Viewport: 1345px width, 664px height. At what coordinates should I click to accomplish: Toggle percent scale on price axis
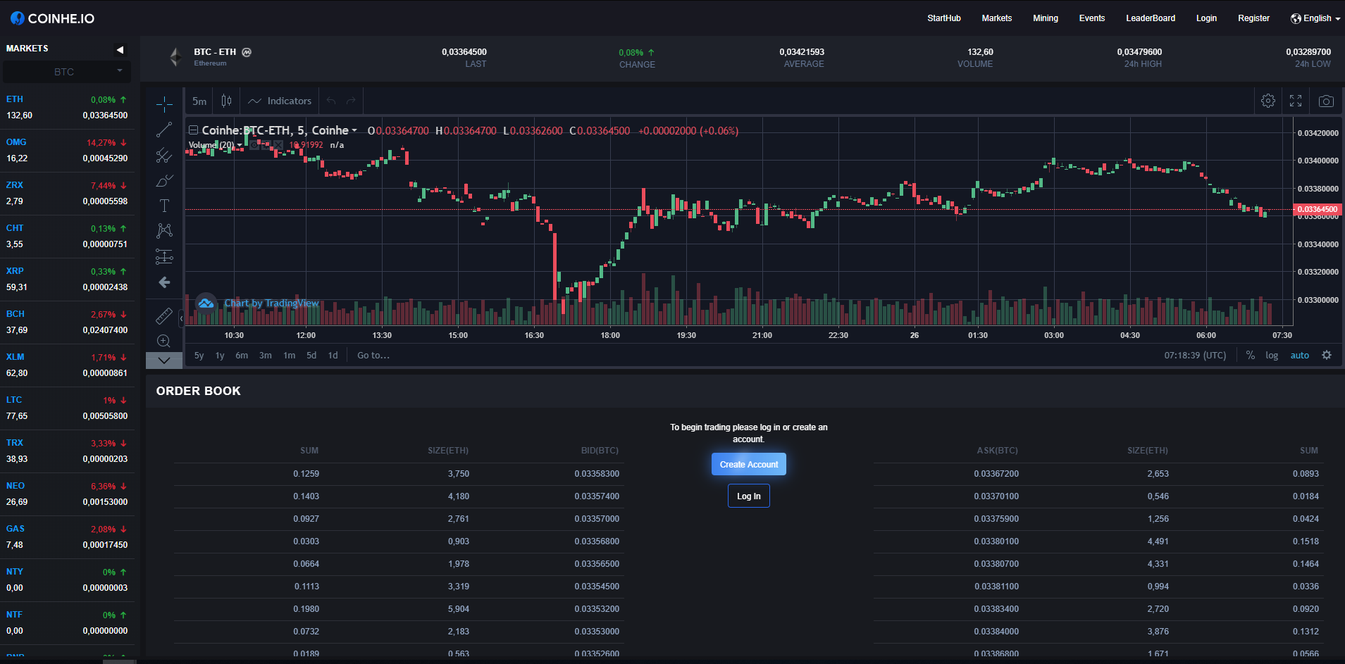[1251, 356]
